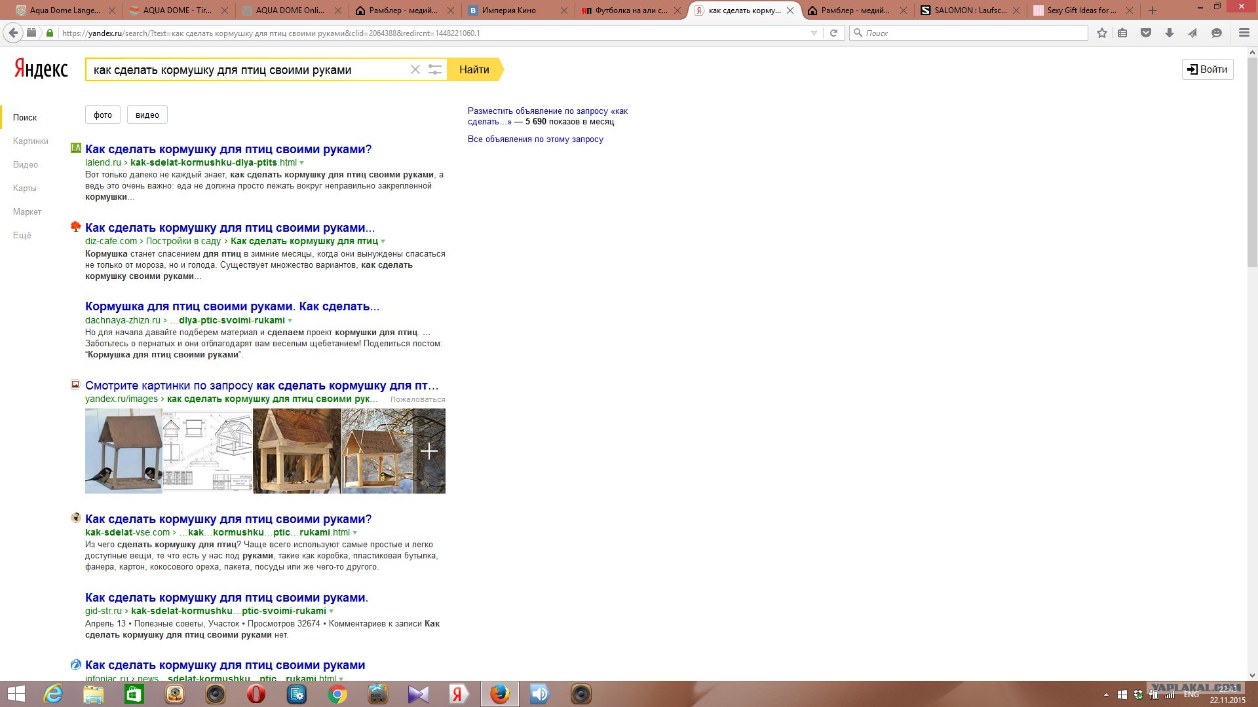
Task: Open Visual Studio from the taskbar
Action: pyautogui.click(x=419, y=694)
